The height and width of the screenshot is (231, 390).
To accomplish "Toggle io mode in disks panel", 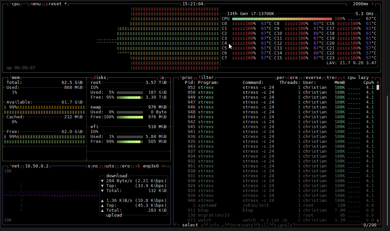I will 162,78.
